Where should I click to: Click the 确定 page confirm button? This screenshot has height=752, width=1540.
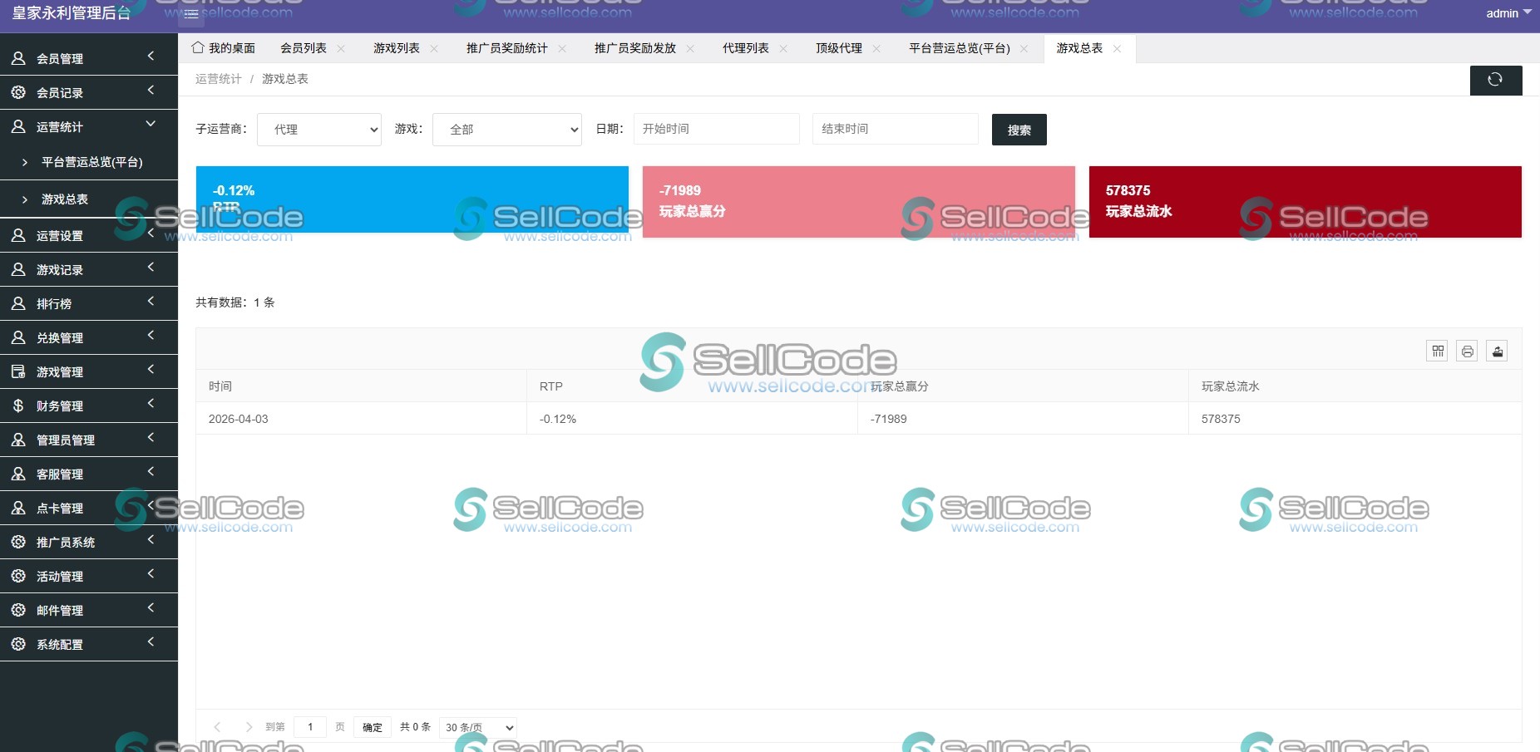372,726
